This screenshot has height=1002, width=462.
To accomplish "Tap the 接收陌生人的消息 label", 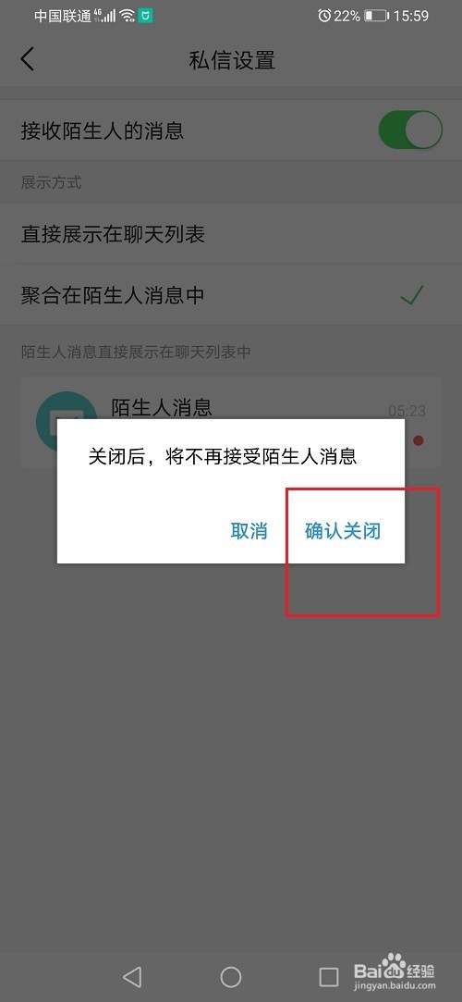I will (x=103, y=131).
